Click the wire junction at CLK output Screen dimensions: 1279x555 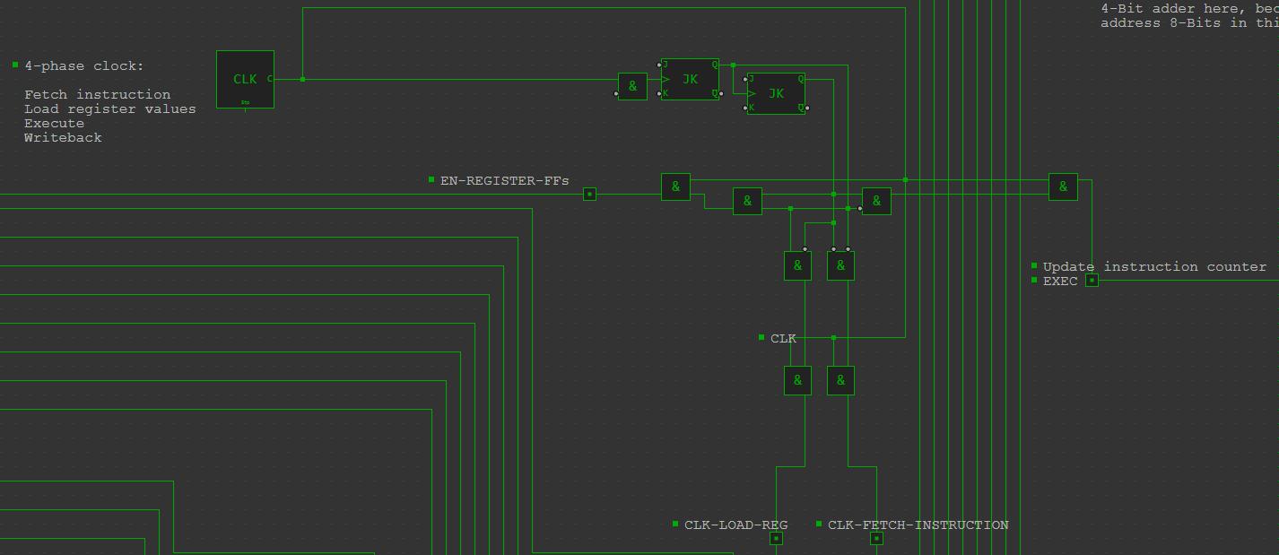[x=302, y=79]
